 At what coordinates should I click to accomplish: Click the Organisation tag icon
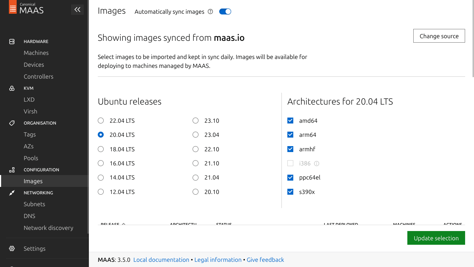[12, 123]
